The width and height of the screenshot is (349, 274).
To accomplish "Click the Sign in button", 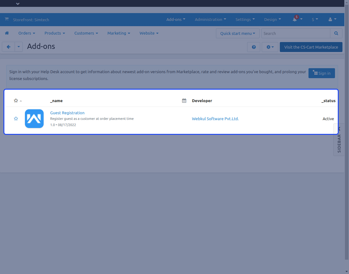I will tap(321, 73).
